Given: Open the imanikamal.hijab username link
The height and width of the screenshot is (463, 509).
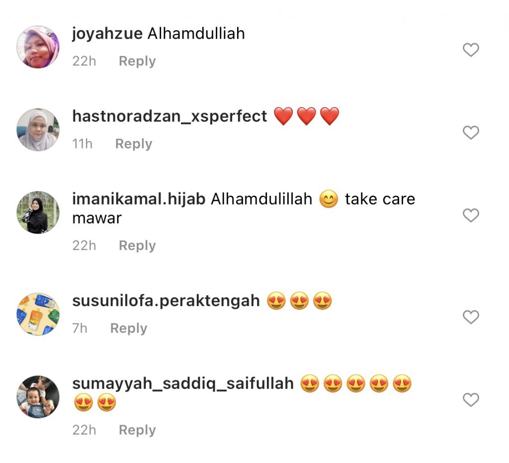Looking at the screenshot, I should tap(139, 199).
